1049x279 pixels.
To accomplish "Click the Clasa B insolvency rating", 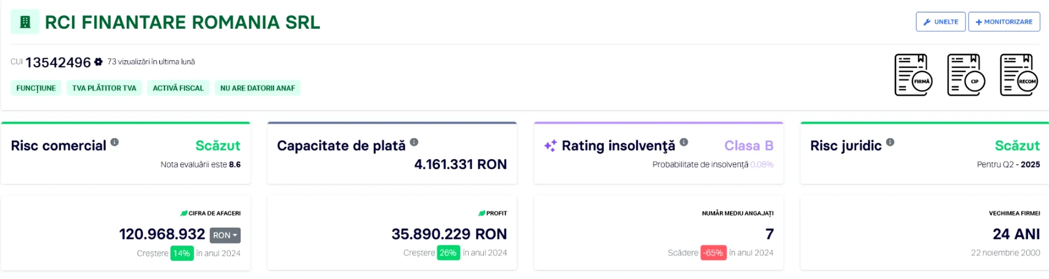I will 749,145.
